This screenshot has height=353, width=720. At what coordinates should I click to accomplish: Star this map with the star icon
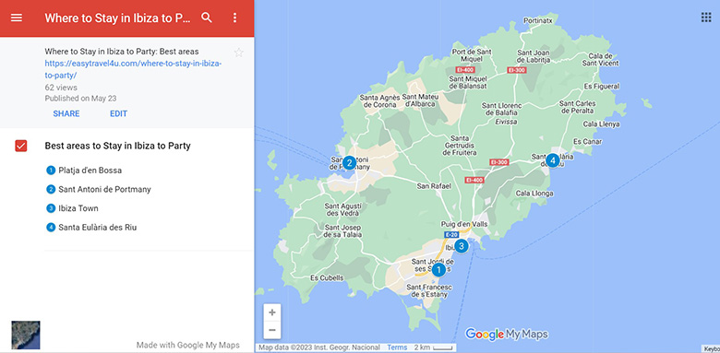pyautogui.click(x=238, y=53)
